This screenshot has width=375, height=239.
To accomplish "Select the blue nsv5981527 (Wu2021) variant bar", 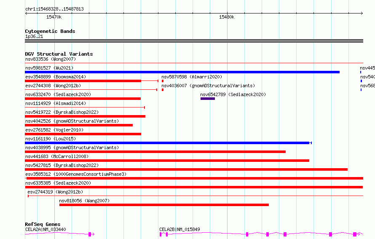I will click(x=182, y=72).
